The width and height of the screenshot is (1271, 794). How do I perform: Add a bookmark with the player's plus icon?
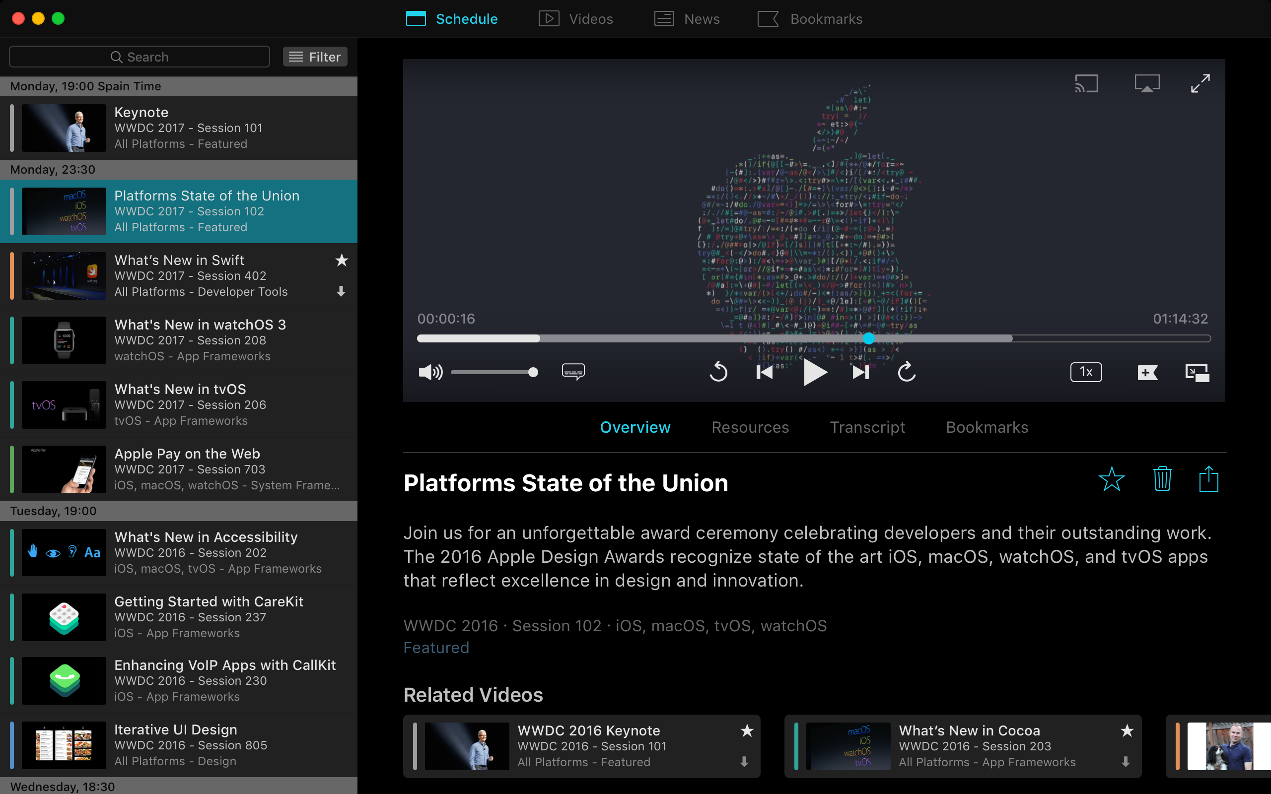(x=1147, y=372)
